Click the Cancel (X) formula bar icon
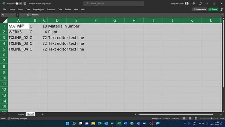 (21, 15)
